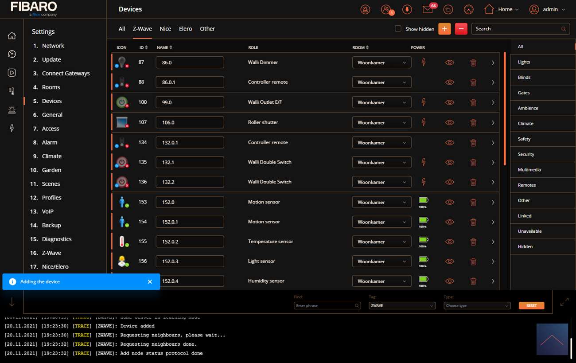This screenshot has width=576, height=363.
Task: Click the orange plus add device icon
Action: click(444, 29)
